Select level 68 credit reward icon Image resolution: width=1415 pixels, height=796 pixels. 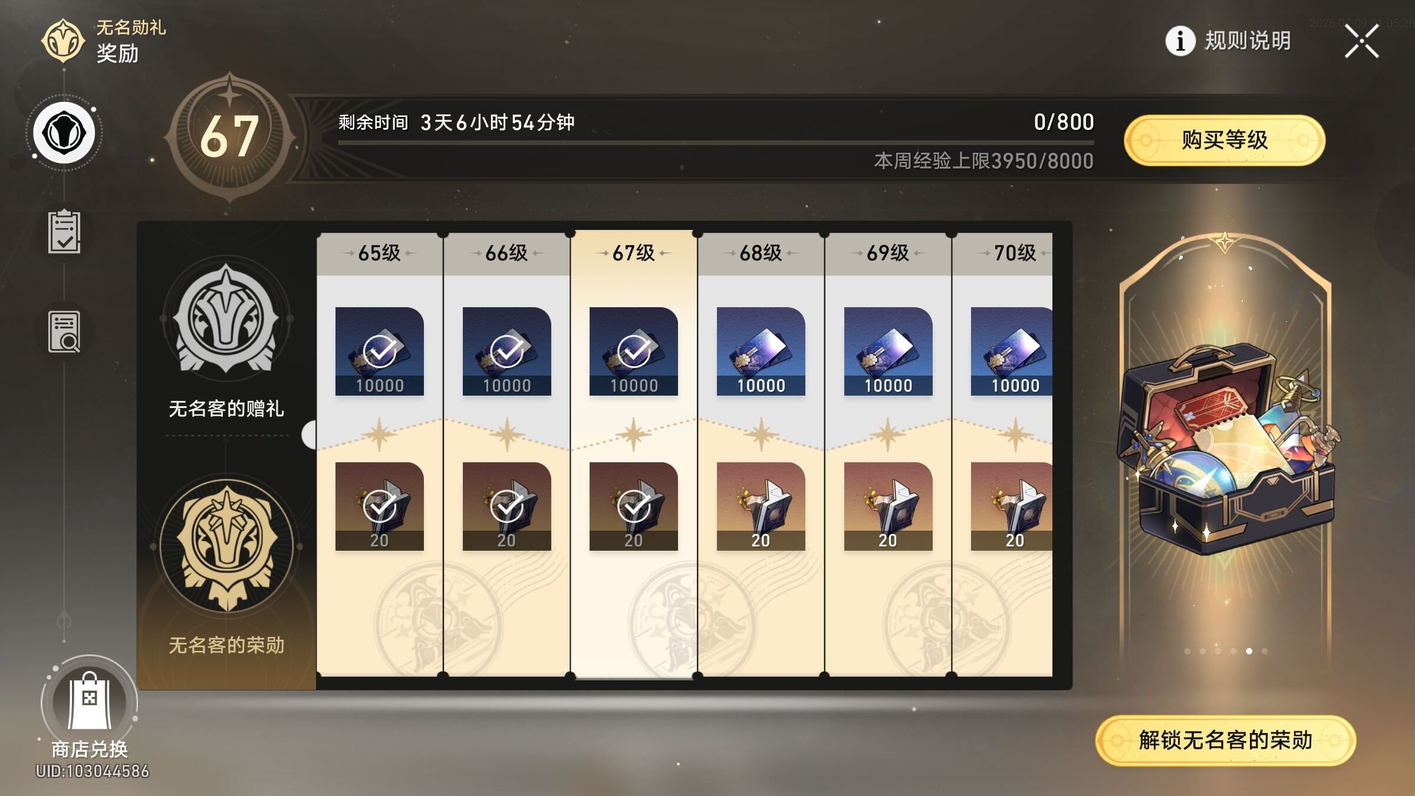click(761, 351)
